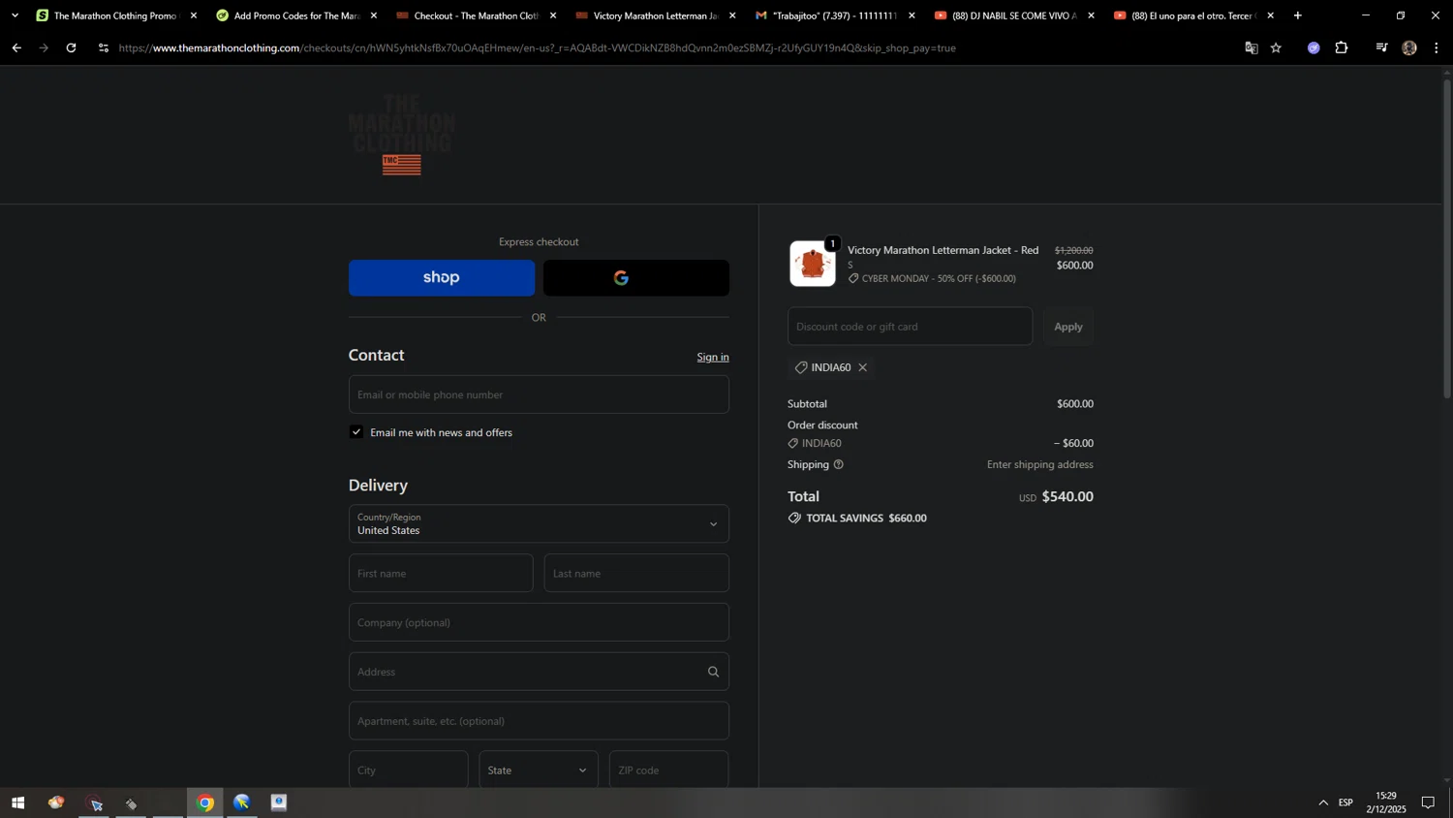Click the Last name field

636,573
